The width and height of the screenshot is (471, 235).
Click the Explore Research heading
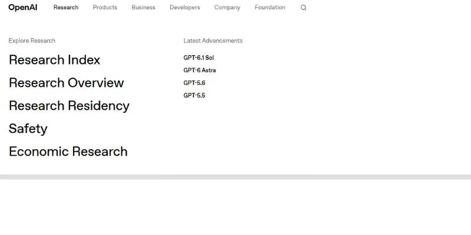(32, 41)
